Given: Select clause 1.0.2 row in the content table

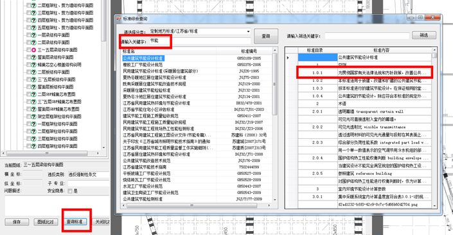Looking at the screenshot, I should pos(364,81).
